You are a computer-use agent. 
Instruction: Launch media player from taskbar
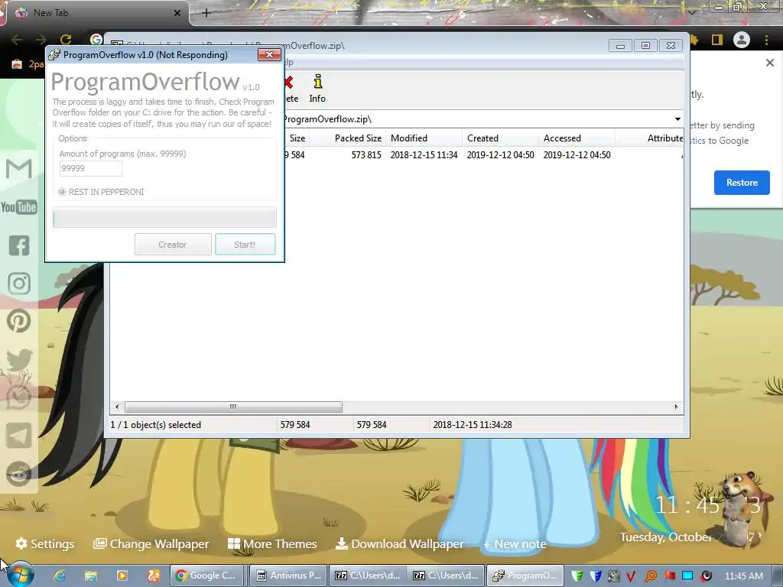(x=122, y=576)
